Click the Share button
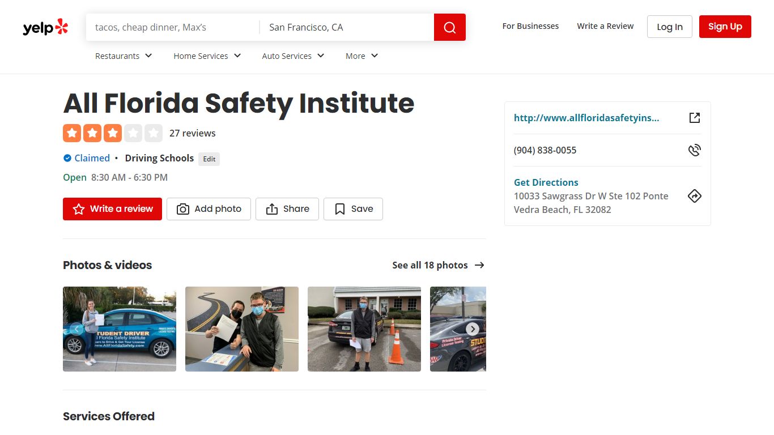Image resolution: width=774 pixels, height=435 pixels. coord(287,209)
